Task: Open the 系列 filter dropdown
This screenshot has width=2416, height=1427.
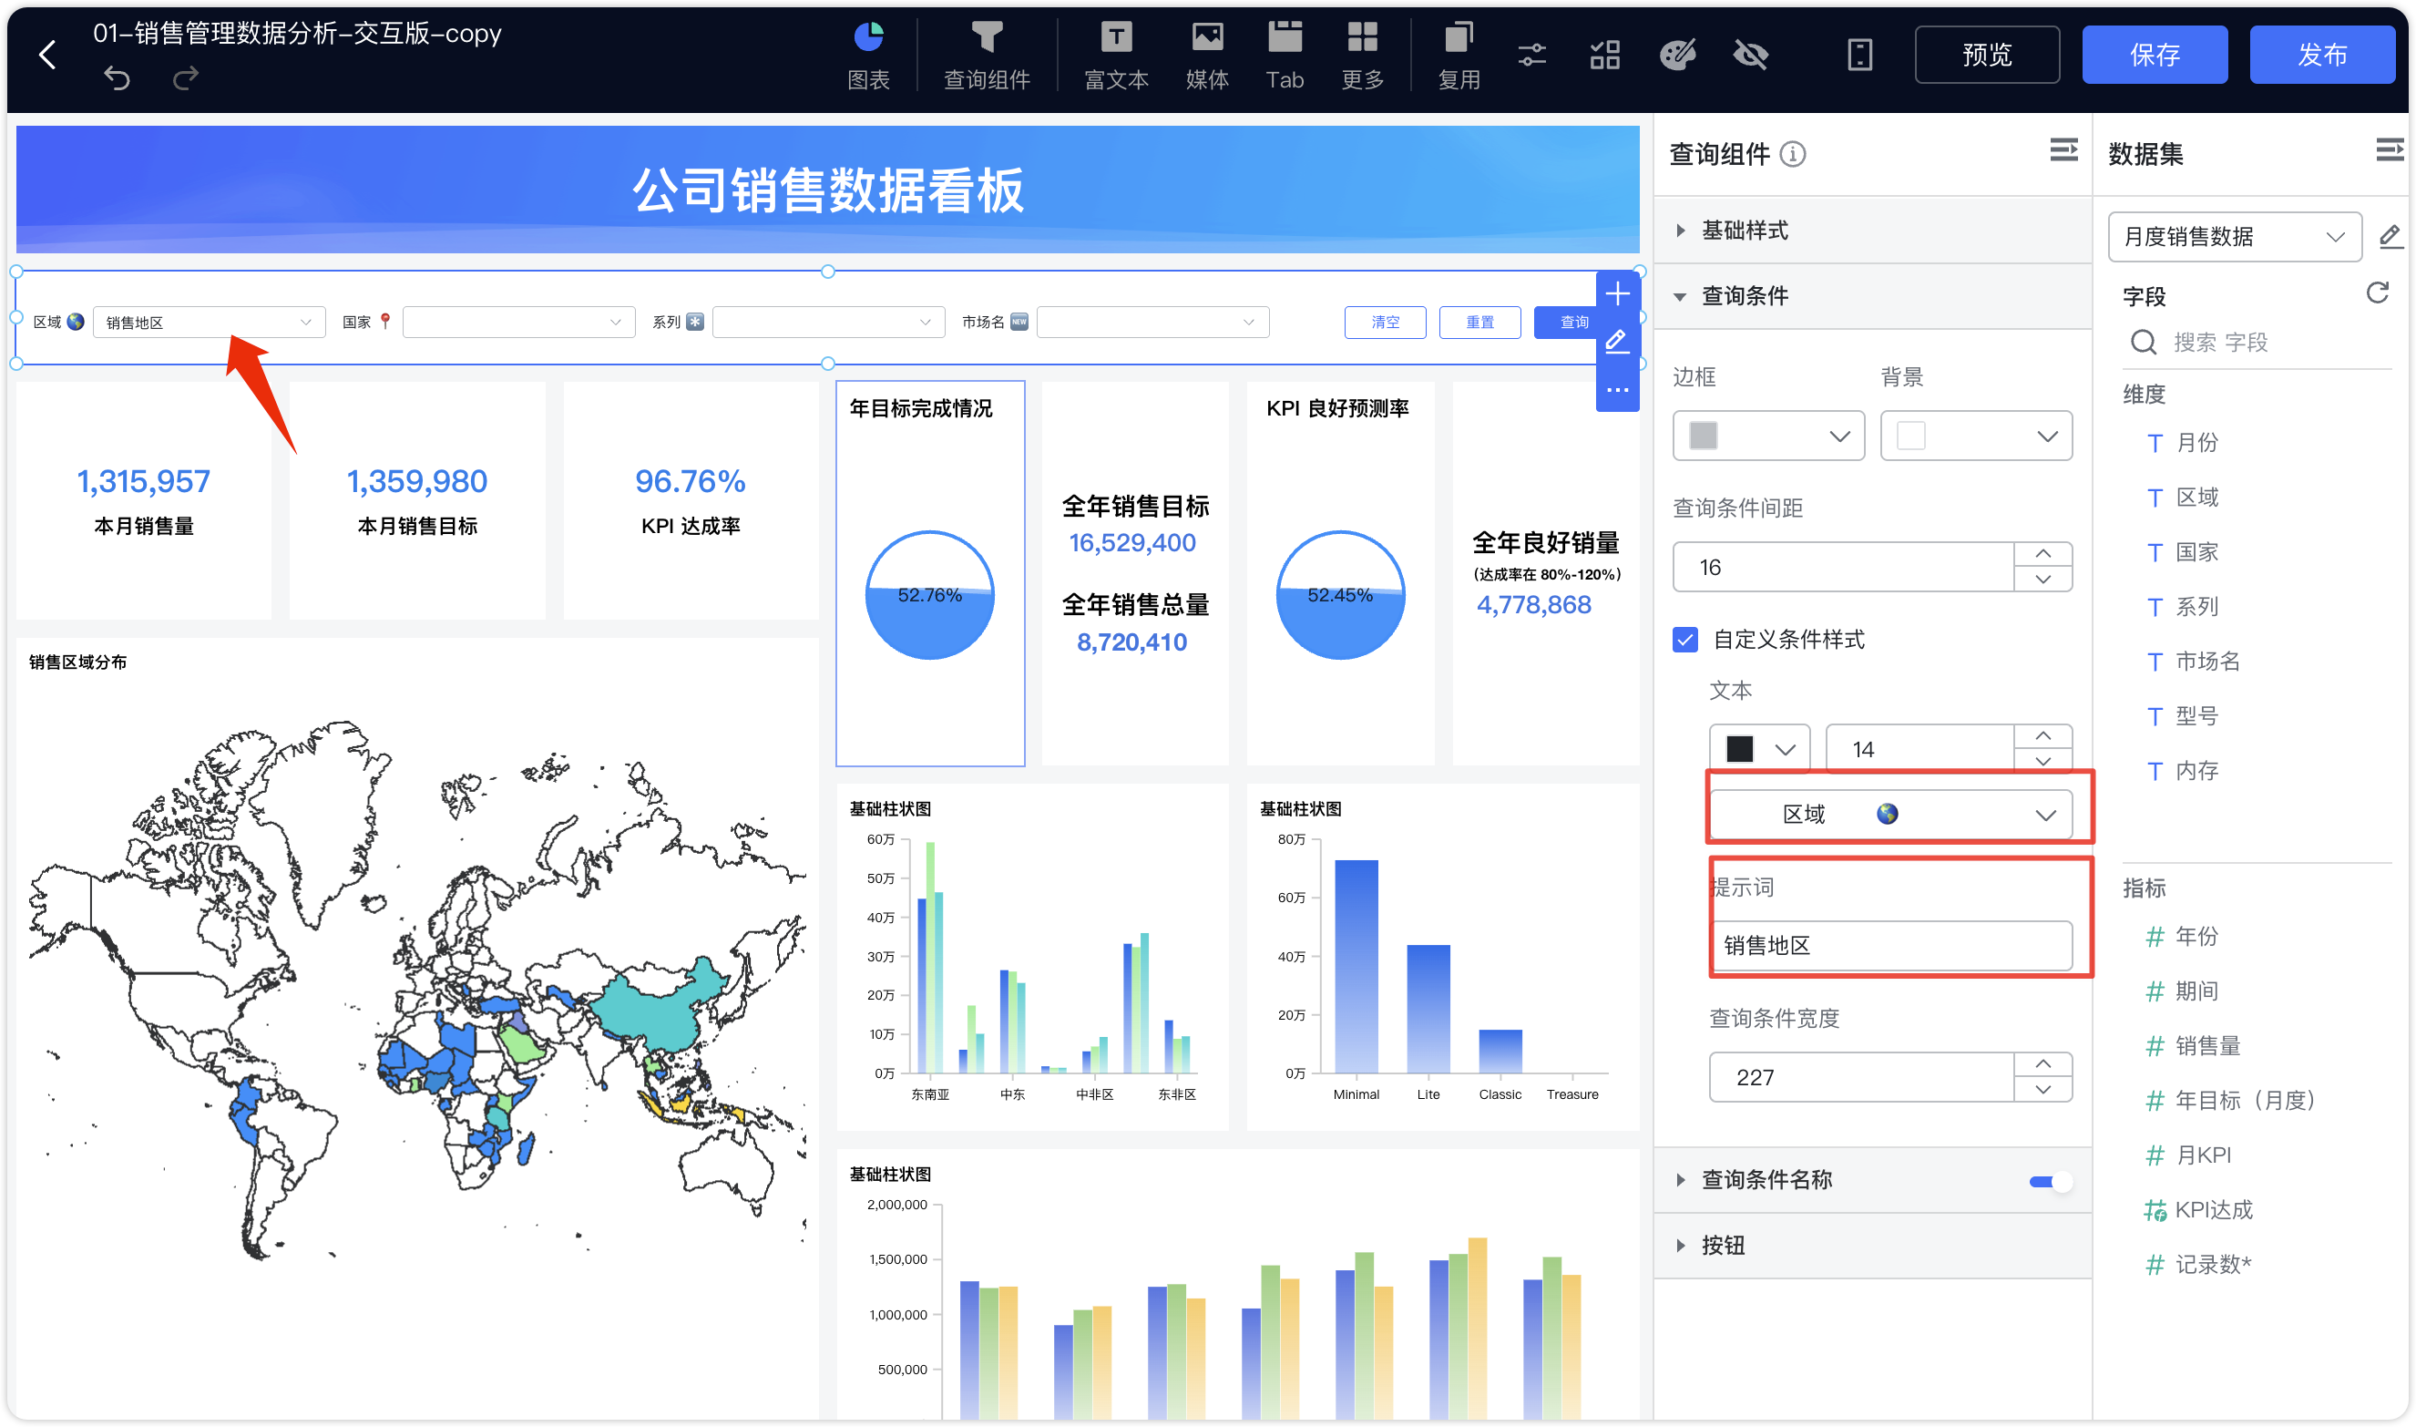Action: coord(828,323)
